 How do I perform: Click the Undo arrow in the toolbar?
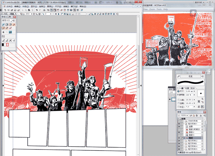tap(36, 10)
